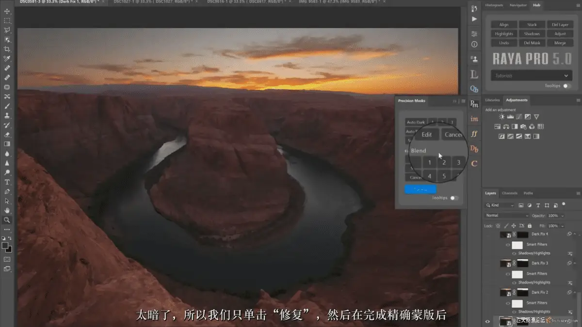The width and height of the screenshot is (582, 327).
Task: Click the blue button in Precision Masks
Action: [420, 189]
